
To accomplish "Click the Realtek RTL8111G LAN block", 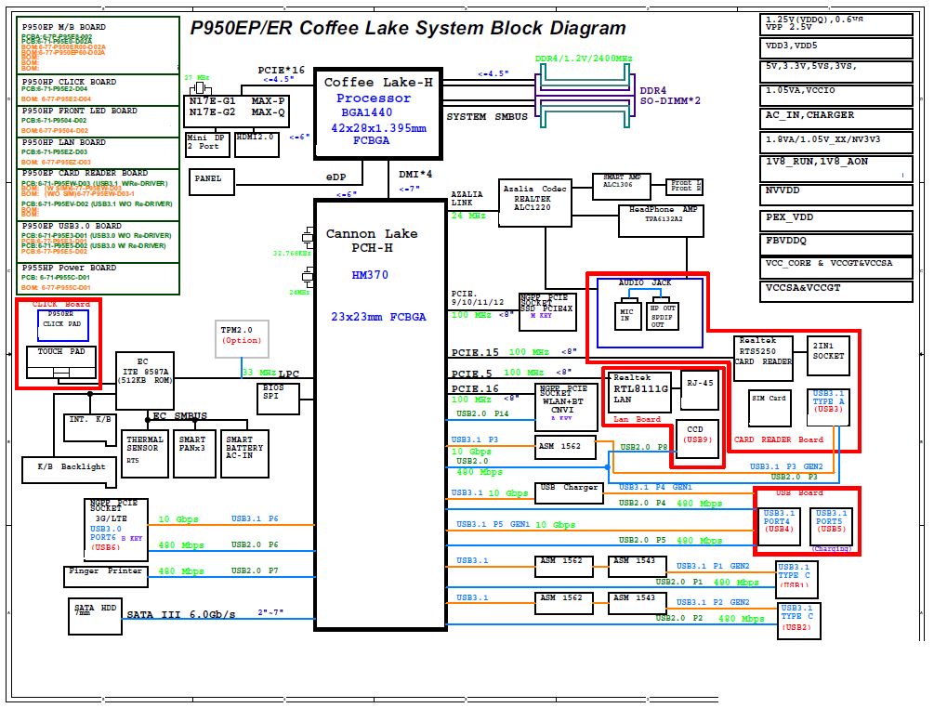I will point(638,392).
